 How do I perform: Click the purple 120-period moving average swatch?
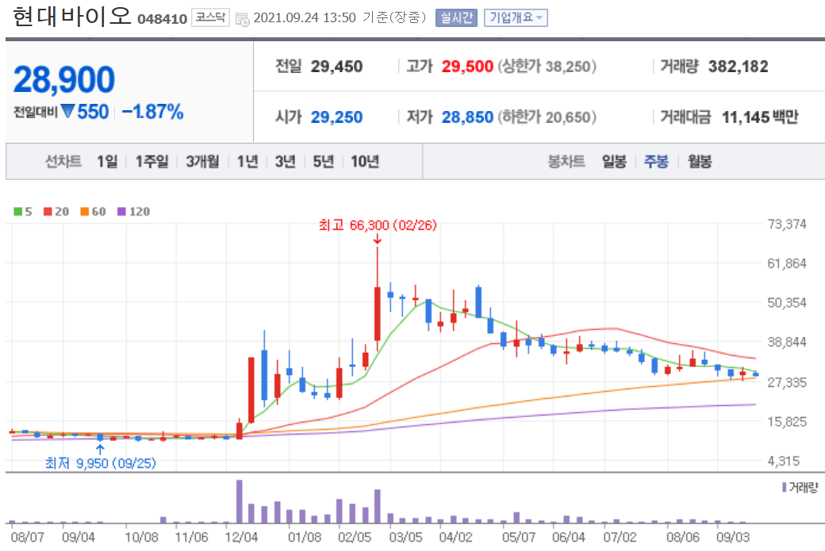(121, 212)
